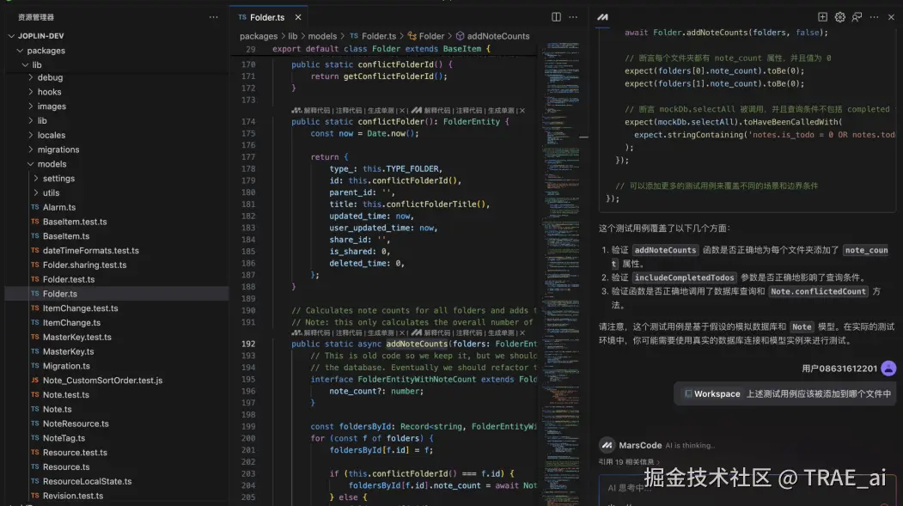
Task: Start a new MarsCode chat
Action: 822,17
